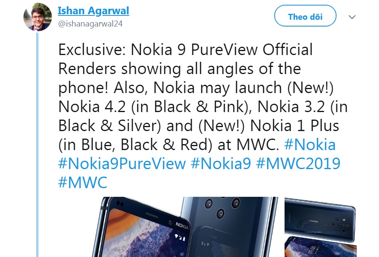
Task: Open the #Nokia9PureView hashtag
Action: (122, 164)
